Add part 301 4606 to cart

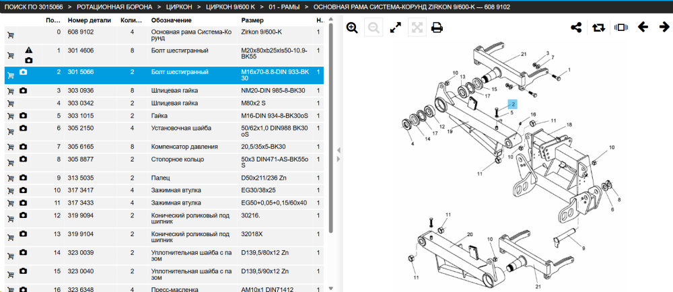tap(10, 55)
